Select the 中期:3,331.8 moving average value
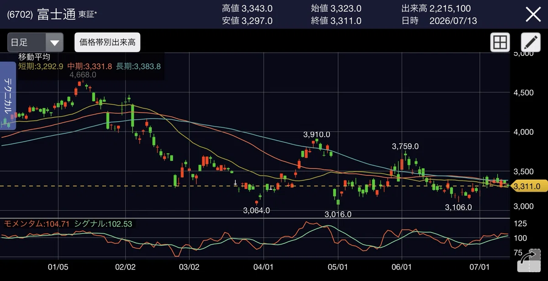Viewport: 548px width, 281px height. click(x=90, y=66)
